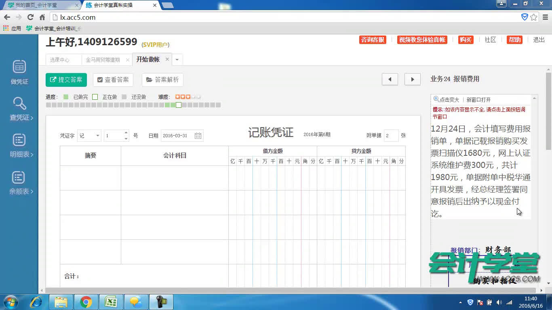This screenshot has height=310, width=552.
Task: Open the dropdown arrow next to 开始做帐 tab
Action: click(177, 59)
